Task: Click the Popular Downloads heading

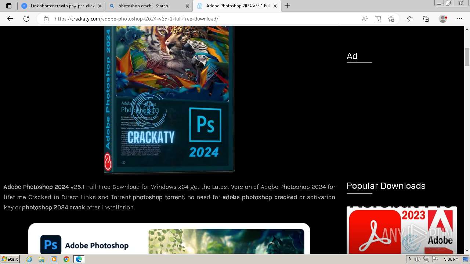Action: 386,186
